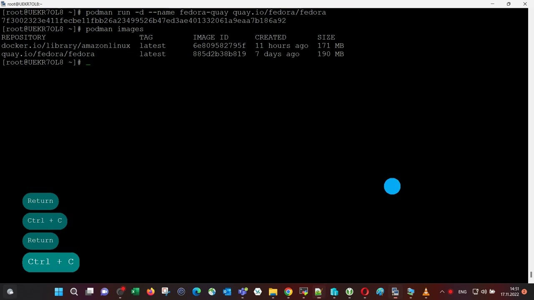Open Task View on the taskbar
The width and height of the screenshot is (534, 300).
point(89,292)
